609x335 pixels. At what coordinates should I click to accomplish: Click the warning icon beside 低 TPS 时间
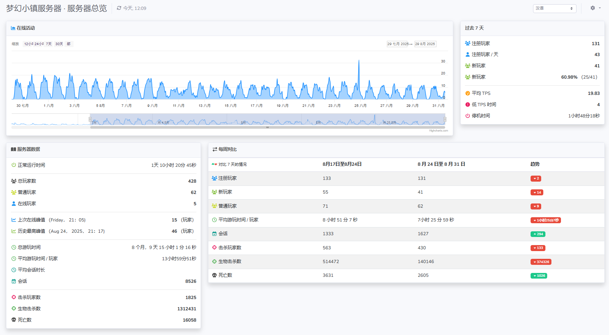[468, 105]
